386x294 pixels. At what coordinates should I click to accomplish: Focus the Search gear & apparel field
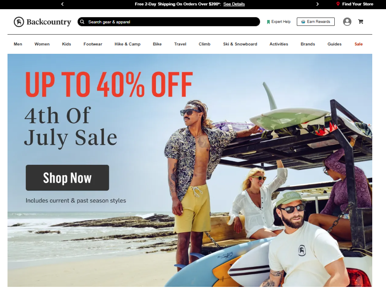click(x=169, y=22)
